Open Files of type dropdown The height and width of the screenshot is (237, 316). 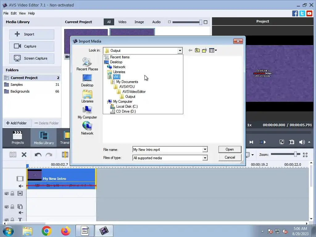click(205, 158)
